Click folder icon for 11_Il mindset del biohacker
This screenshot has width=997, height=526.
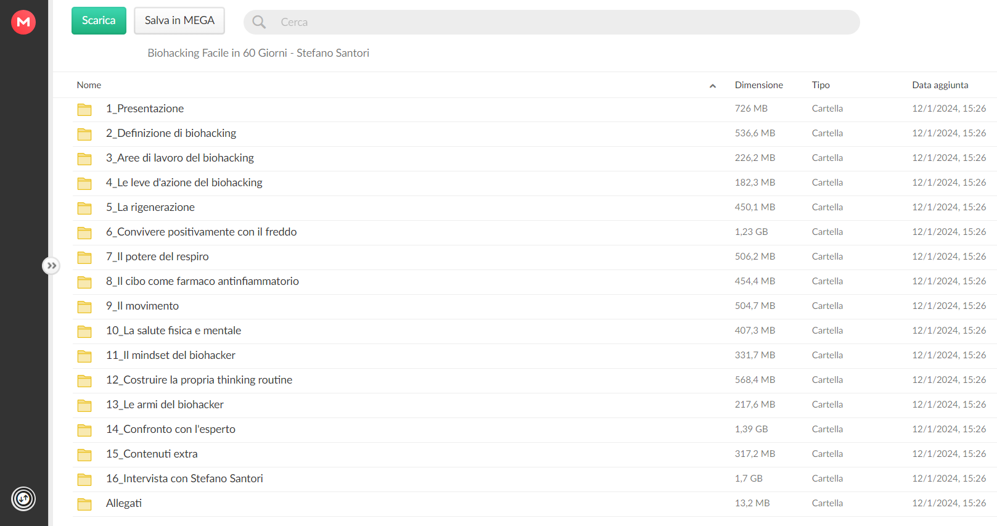point(84,356)
